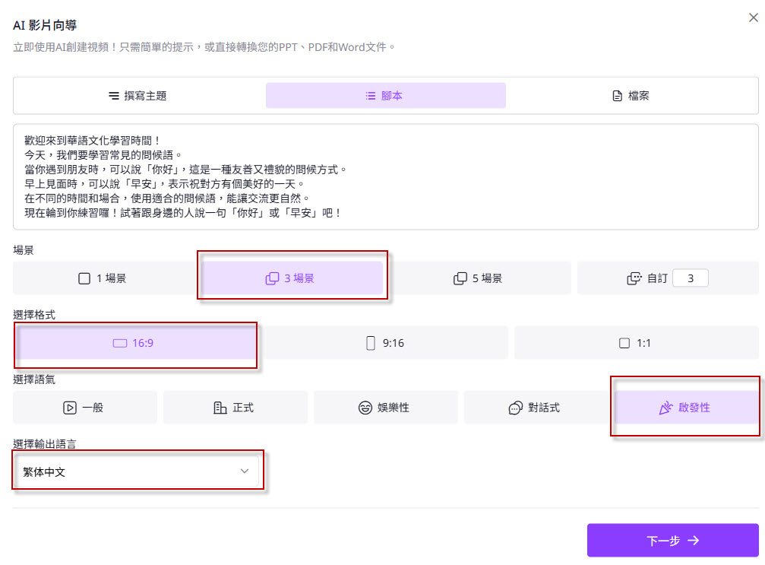
Task: Click the custom scene number field
Action: click(x=690, y=278)
